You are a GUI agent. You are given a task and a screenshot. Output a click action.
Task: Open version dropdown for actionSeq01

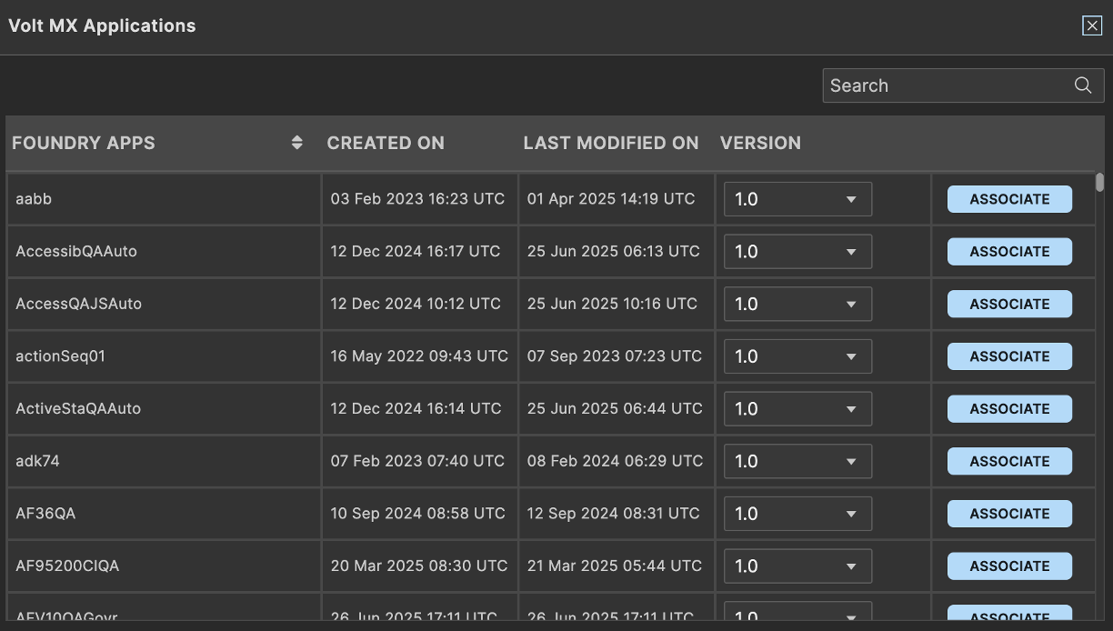pyautogui.click(x=797, y=356)
